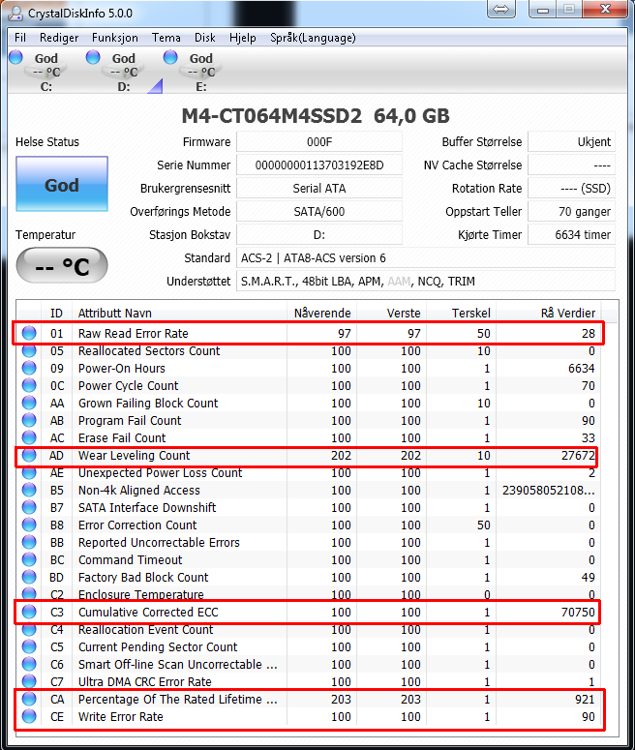Open the Fil menu

click(20, 38)
